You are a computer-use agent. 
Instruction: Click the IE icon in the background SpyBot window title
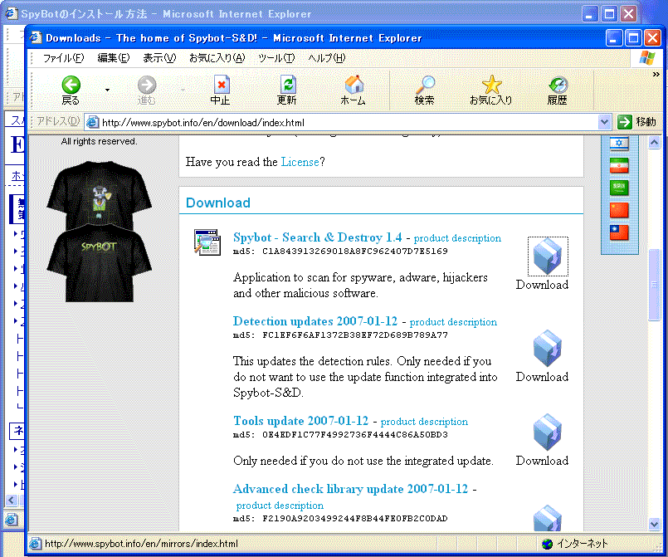(11, 13)
